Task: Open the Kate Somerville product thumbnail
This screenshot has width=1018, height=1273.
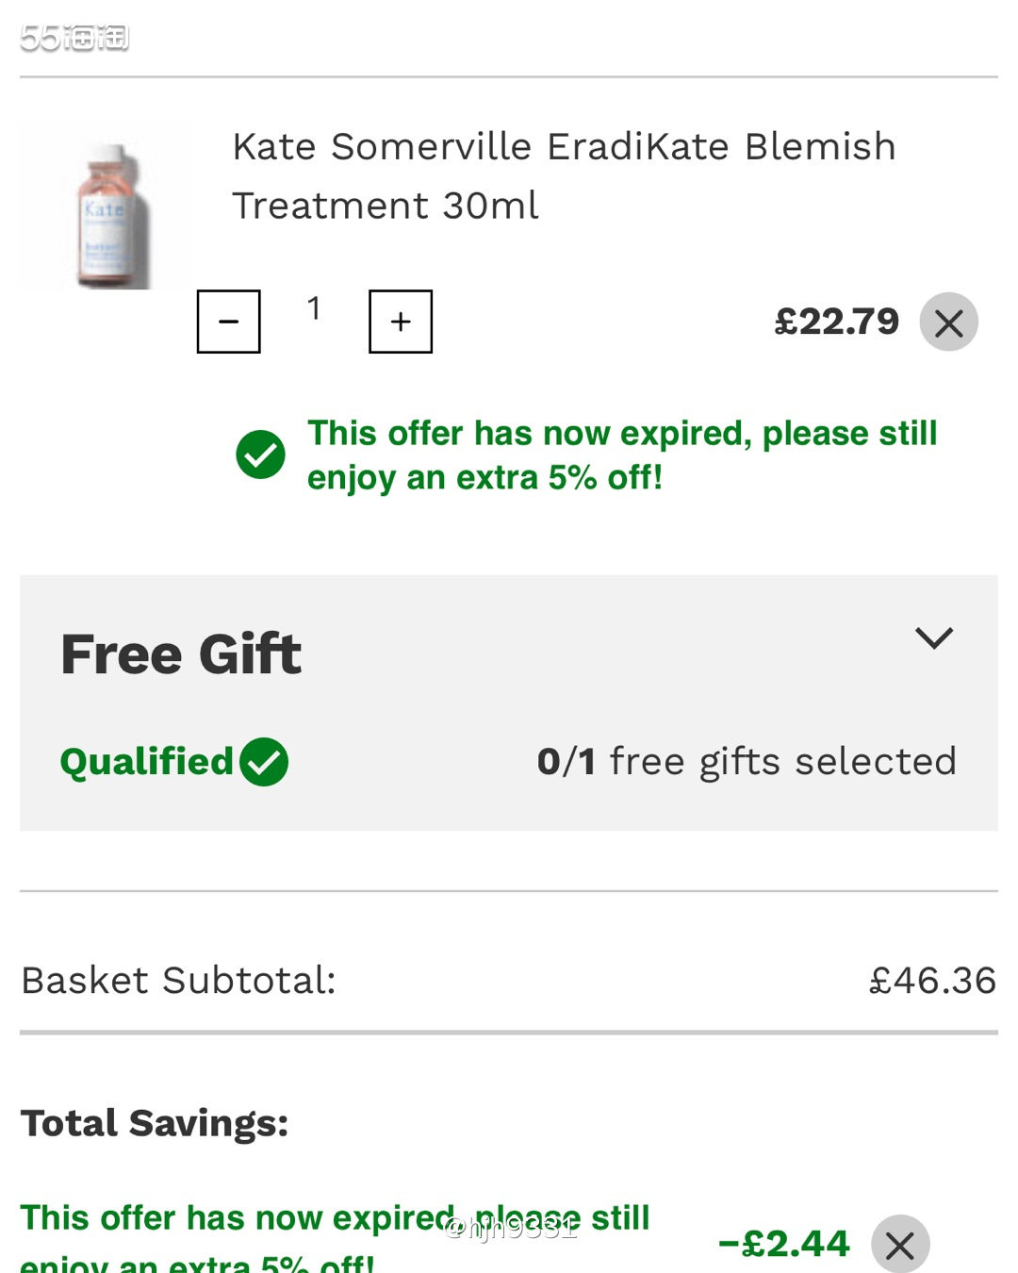Action: coord(106,207)
